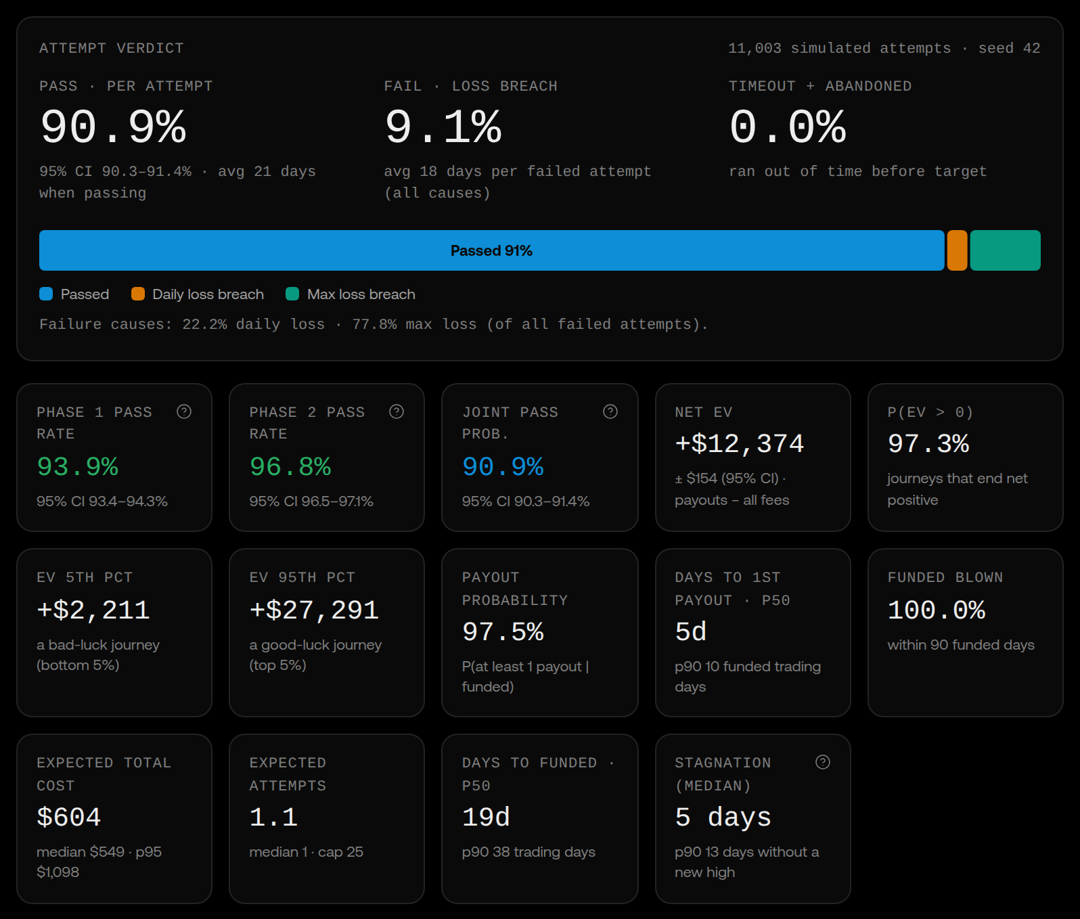Click the blue Passed legend swatch
This screenshot has width=1080, height=919.
click(x=46, y=294)
